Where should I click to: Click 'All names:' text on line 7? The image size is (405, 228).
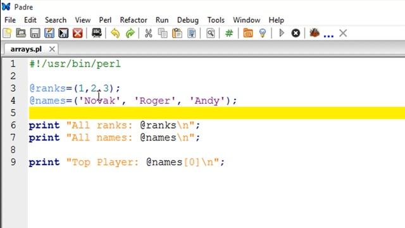point(102,137)
